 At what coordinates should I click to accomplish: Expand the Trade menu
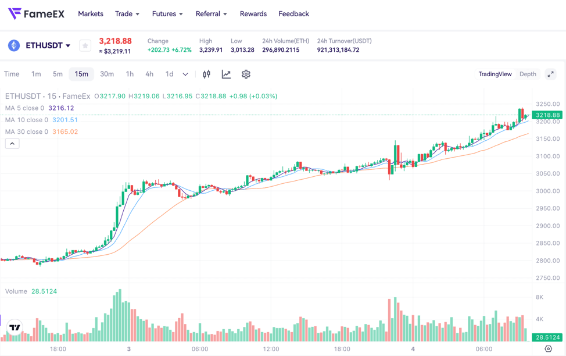(x=127, y=14)
